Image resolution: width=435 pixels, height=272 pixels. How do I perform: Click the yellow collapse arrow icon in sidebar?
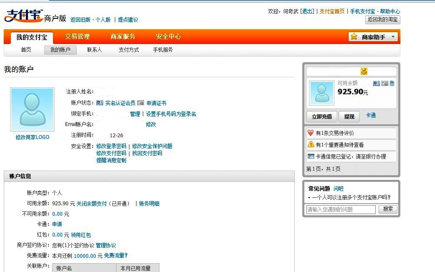(364, 71)
